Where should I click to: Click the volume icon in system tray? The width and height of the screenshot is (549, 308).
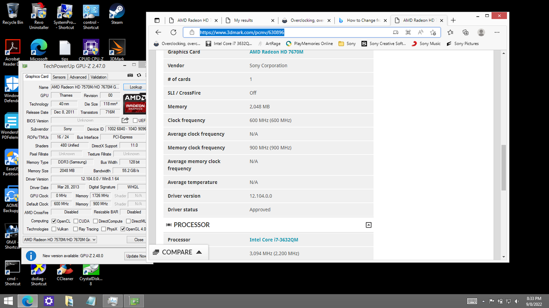(517, 301)
